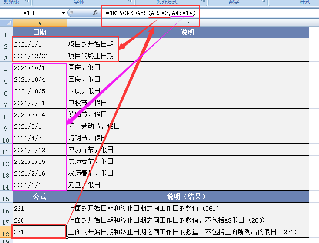Select description cell ending with （251）

click(x=188, y=232)
